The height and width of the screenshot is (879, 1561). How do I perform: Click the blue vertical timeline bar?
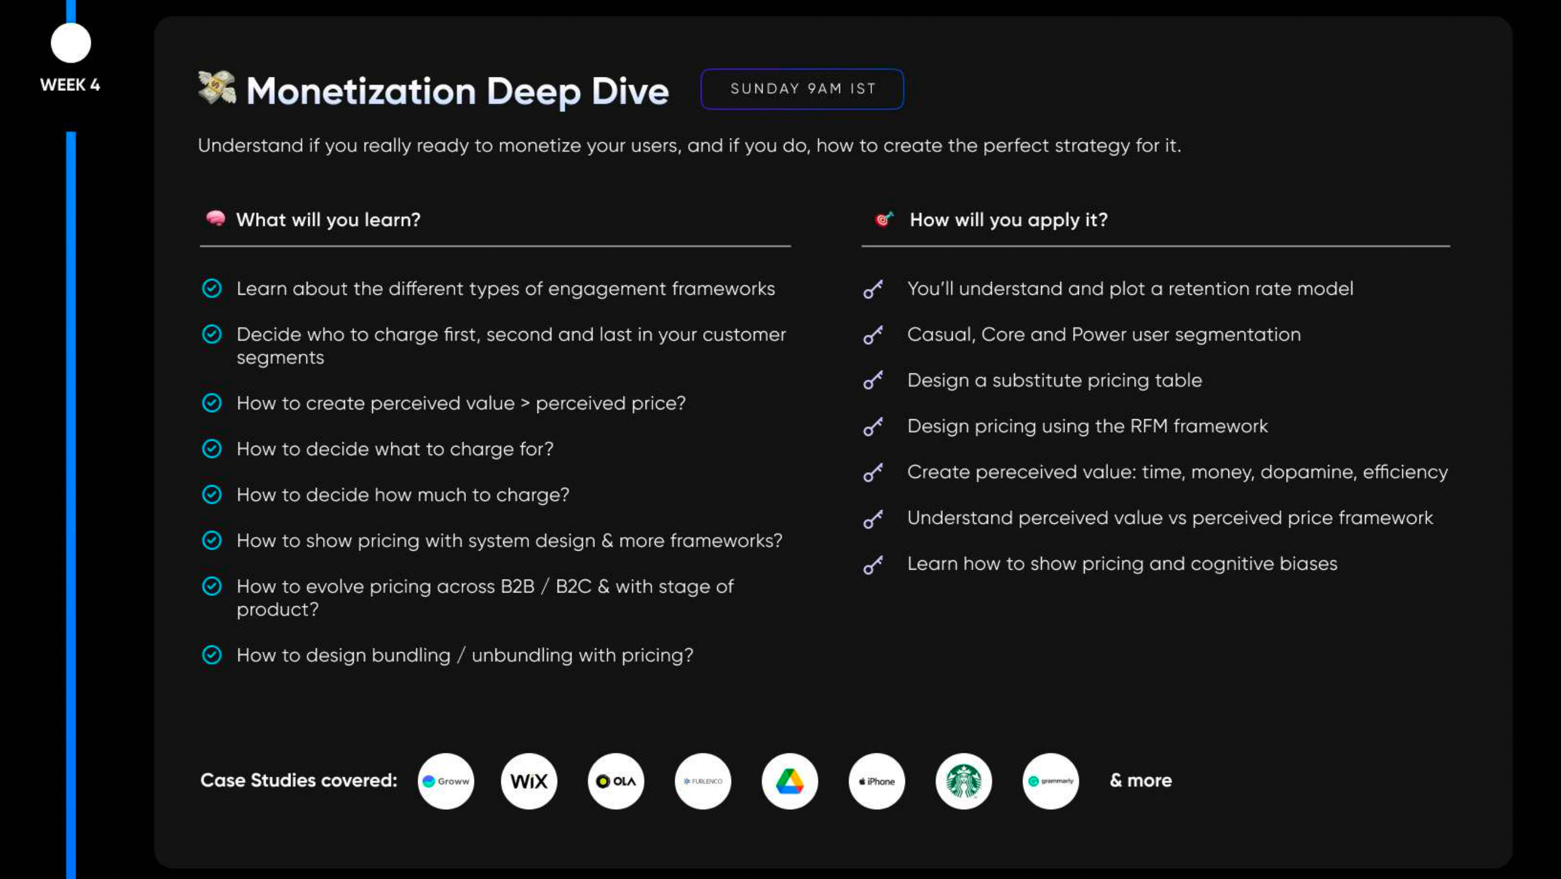(x=71, y=485)
